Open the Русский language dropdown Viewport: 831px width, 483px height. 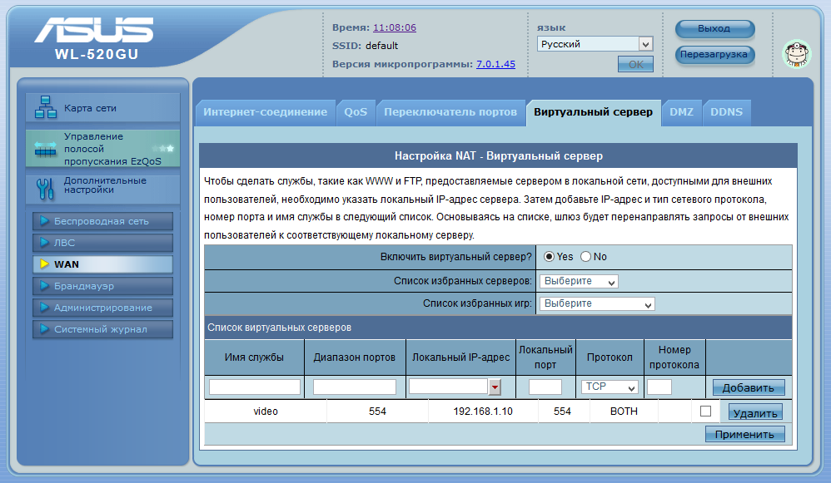click(595, 44)
